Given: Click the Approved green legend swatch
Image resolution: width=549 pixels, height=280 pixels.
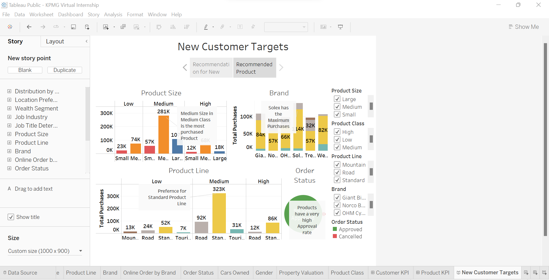Looking at the screenshot, I should (335, 229).
